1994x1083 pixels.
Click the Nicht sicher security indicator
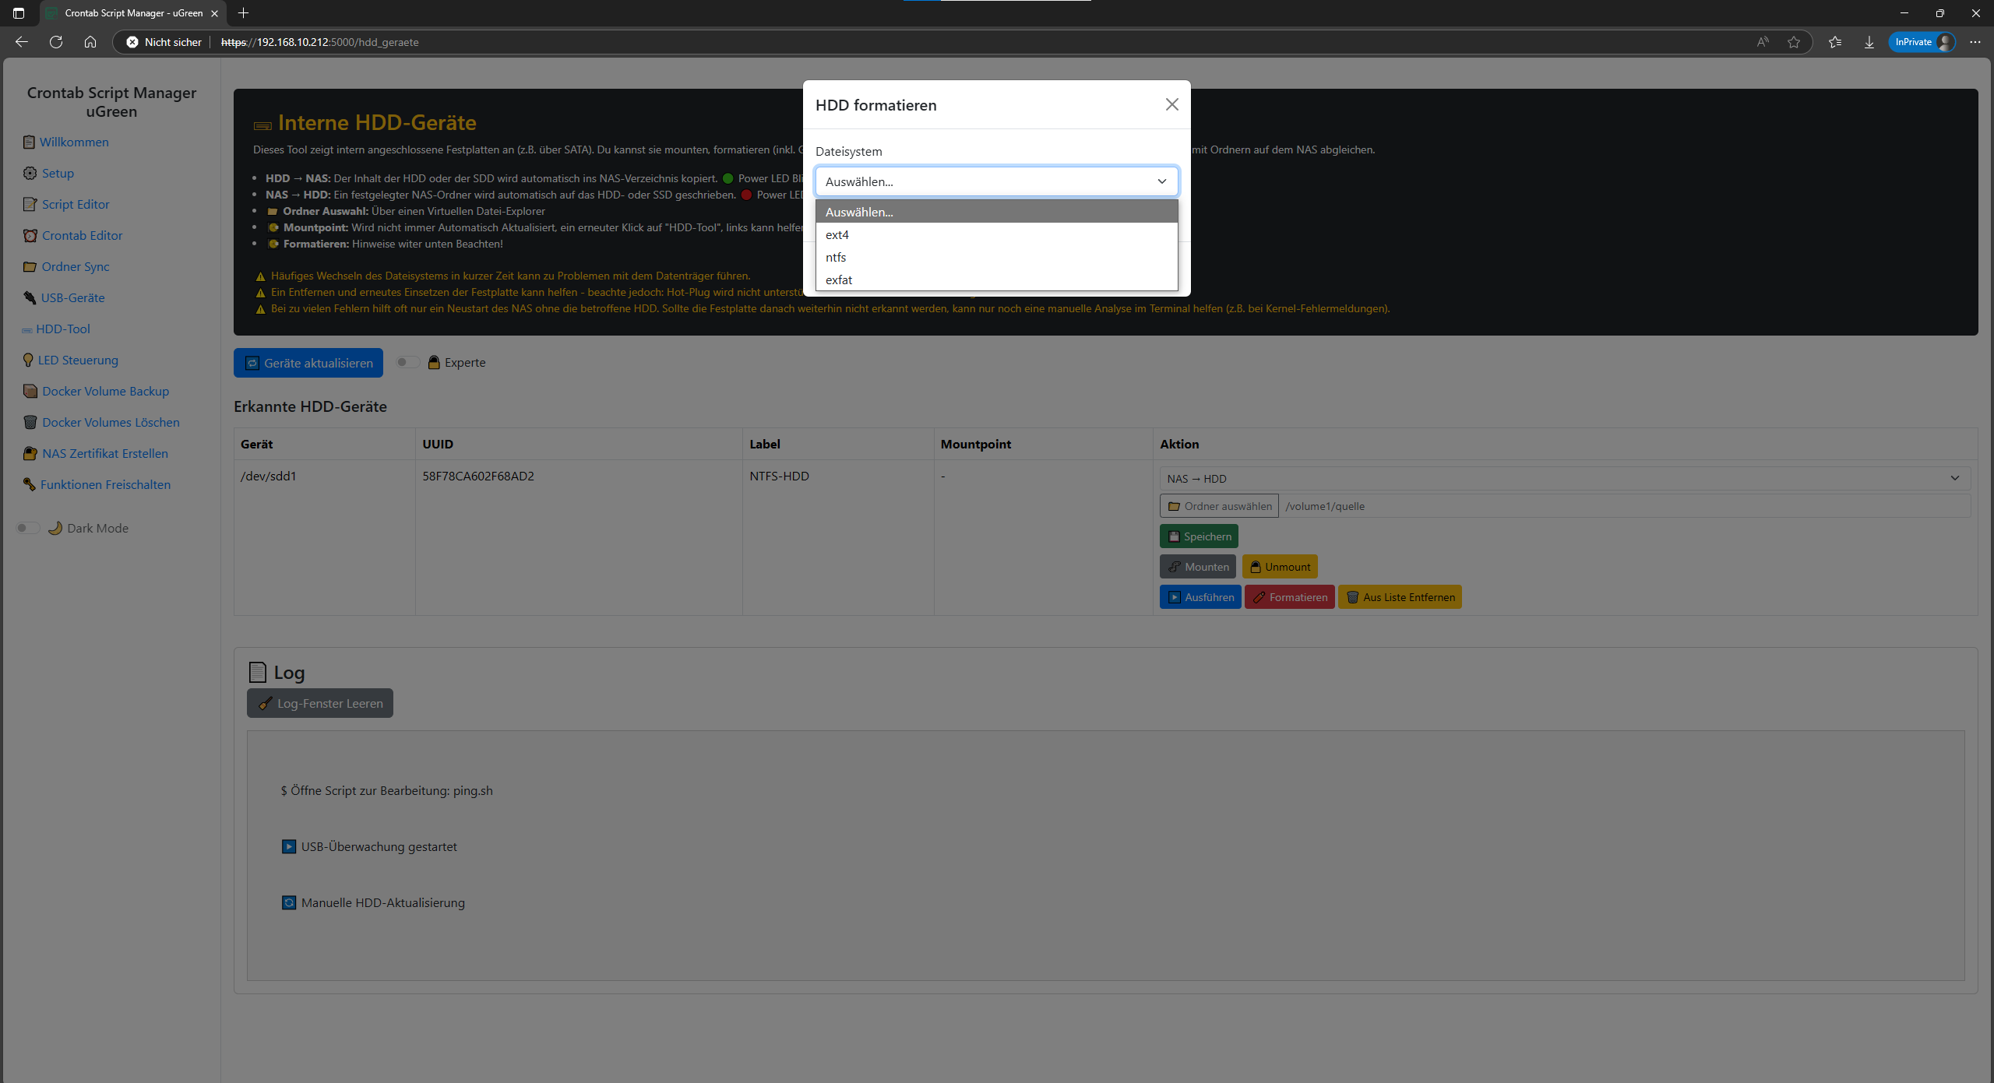pyautogui.click(x=164, y=42)
